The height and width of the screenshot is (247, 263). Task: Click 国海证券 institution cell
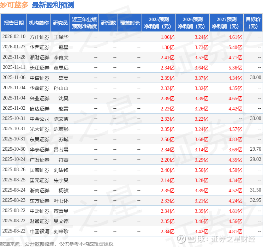coord(40,170)
